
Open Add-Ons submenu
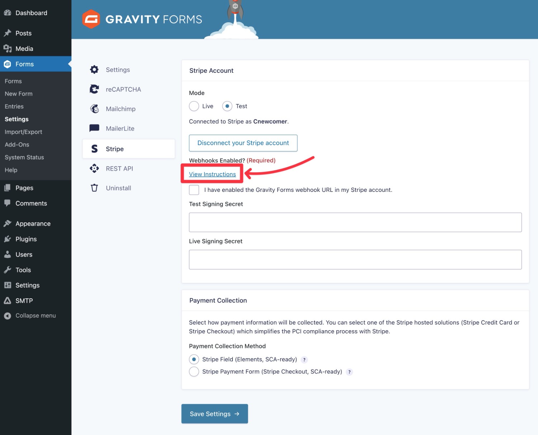point(17,145)
